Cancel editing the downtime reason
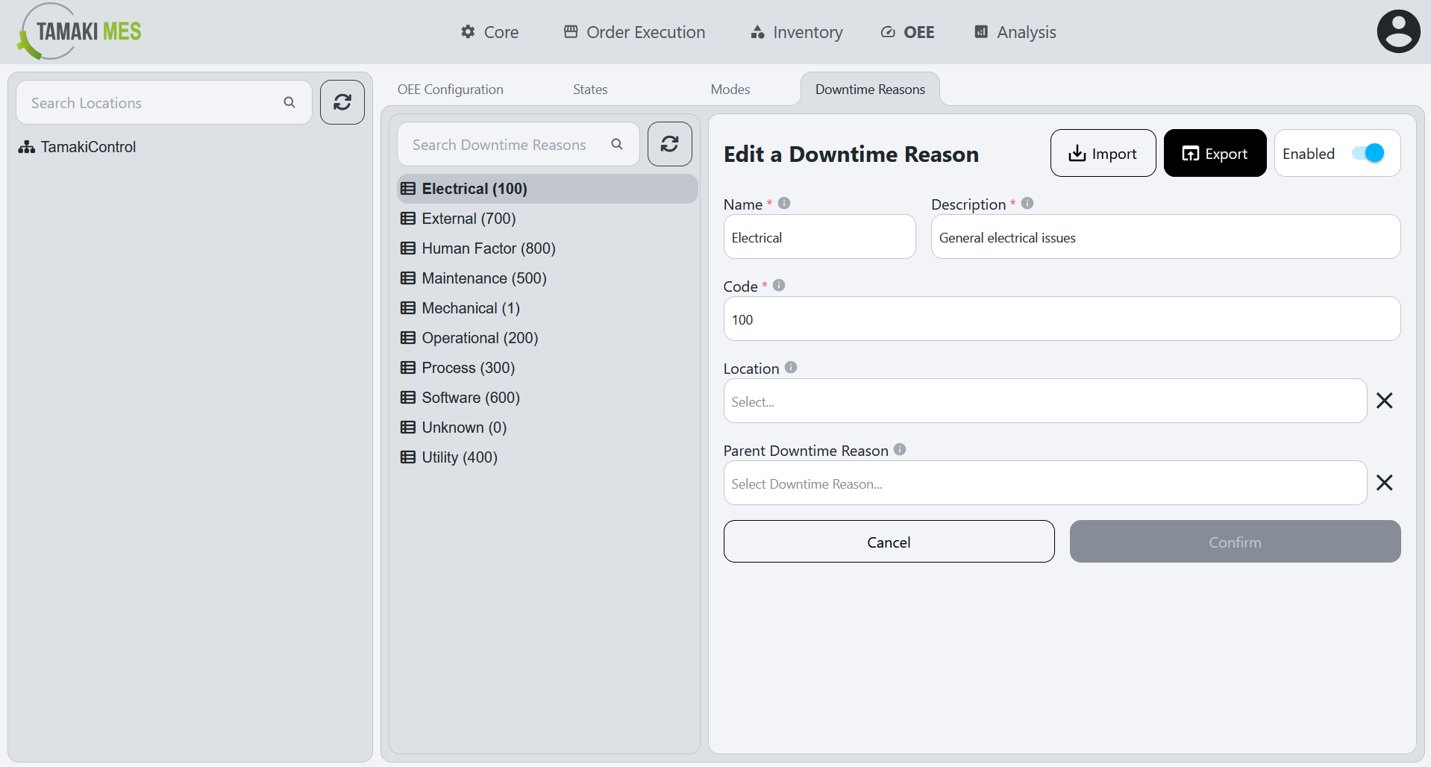Image resolution: width=1431 pixels, height=767 pixels. [889, 542]
